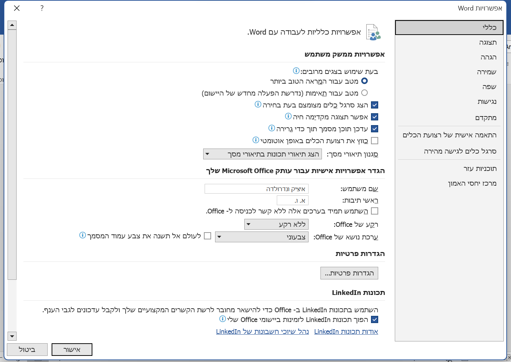Viewport: 511px width, 362px height.
Task: Open About LinkedIn features link
Action: pos(346,331)
